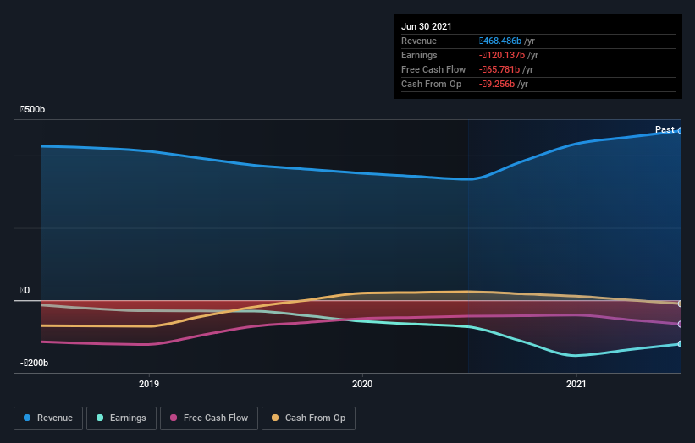Screen dimensions: 695x443
Task: Toggle the Free Cash Flow legend button
Action: point(209,418)
